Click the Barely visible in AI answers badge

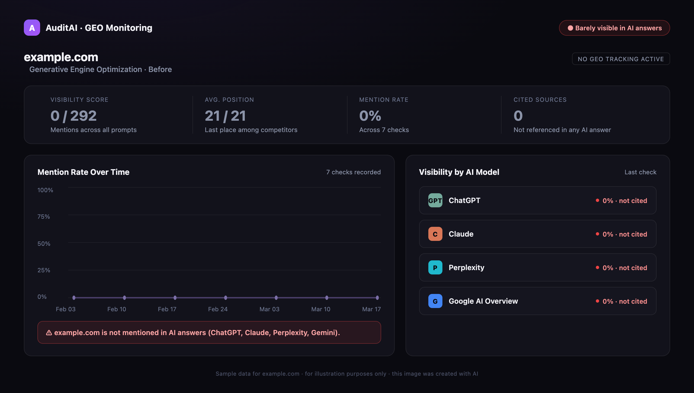point(614,28)
